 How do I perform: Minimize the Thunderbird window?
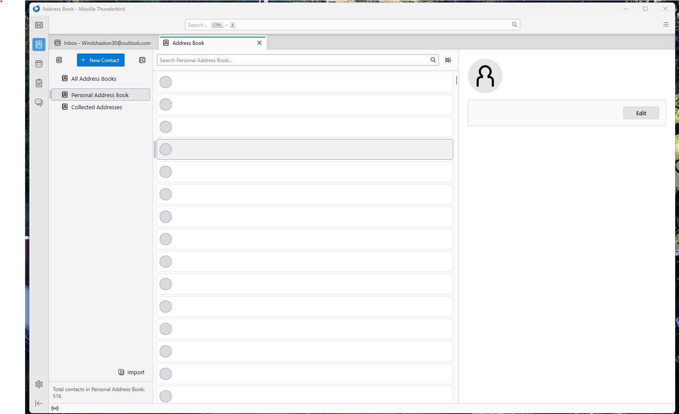pos(626,9)
